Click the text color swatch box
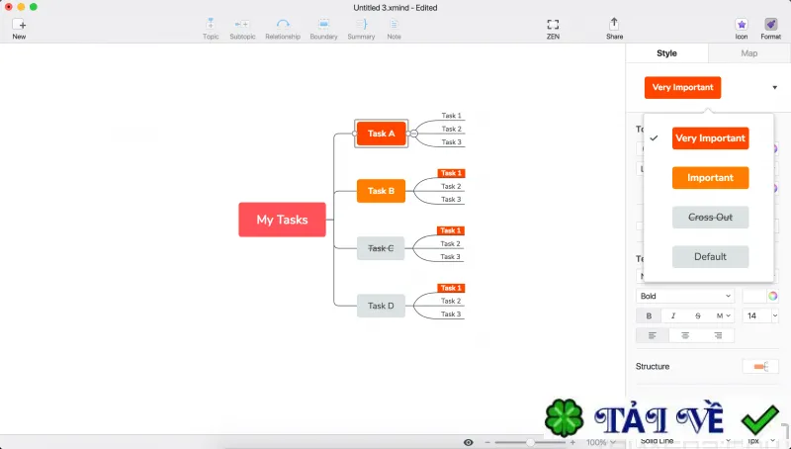 click(x=754, y=296)
